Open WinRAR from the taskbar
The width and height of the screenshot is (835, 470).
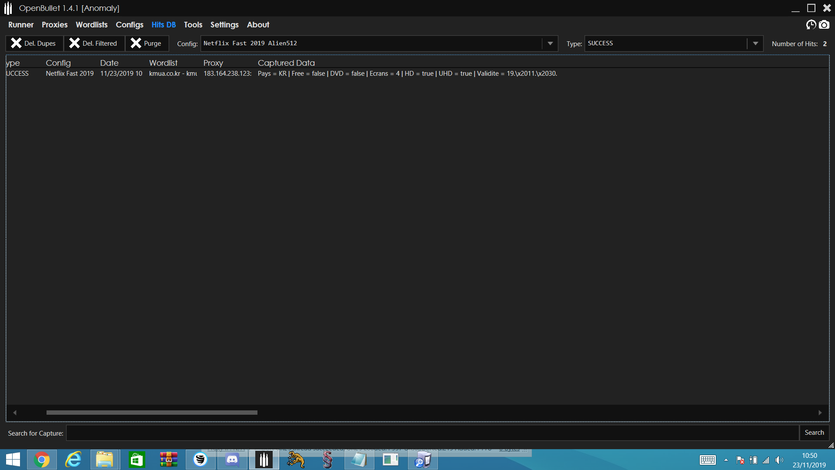[x=168, y=460]
